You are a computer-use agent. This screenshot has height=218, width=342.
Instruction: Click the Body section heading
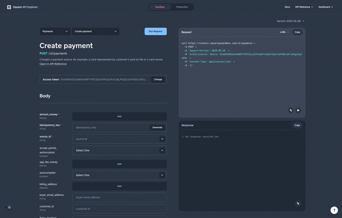coord(45,96)
